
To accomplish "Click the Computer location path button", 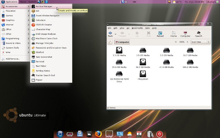I will tap(122, 42).
